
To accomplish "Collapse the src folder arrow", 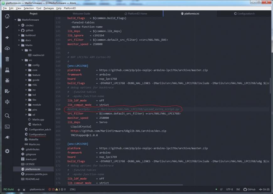I will tap(23, 60).
